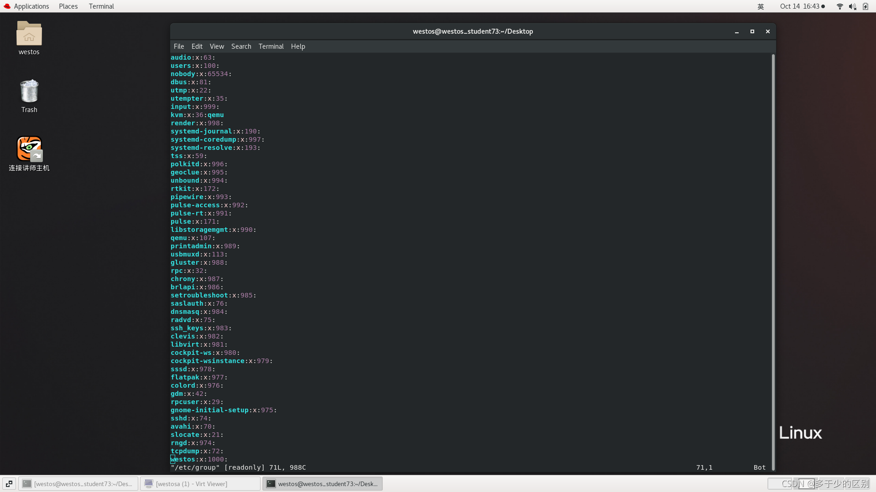Screen dimensions: 876x492
Task: Open the Edit menu in terminal
Action: point(197,46)
